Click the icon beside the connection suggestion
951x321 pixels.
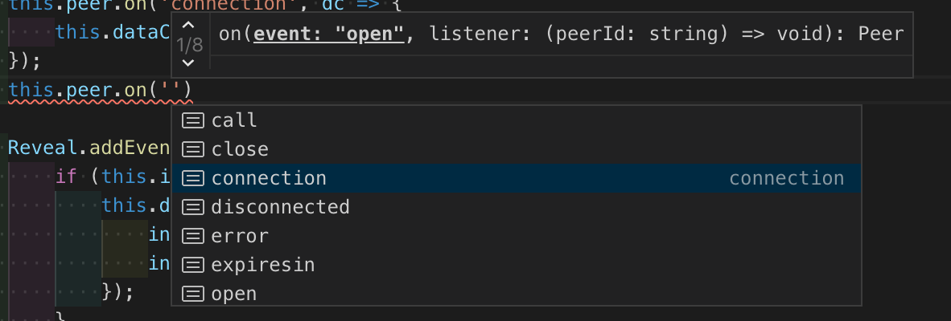pos(193,178)
